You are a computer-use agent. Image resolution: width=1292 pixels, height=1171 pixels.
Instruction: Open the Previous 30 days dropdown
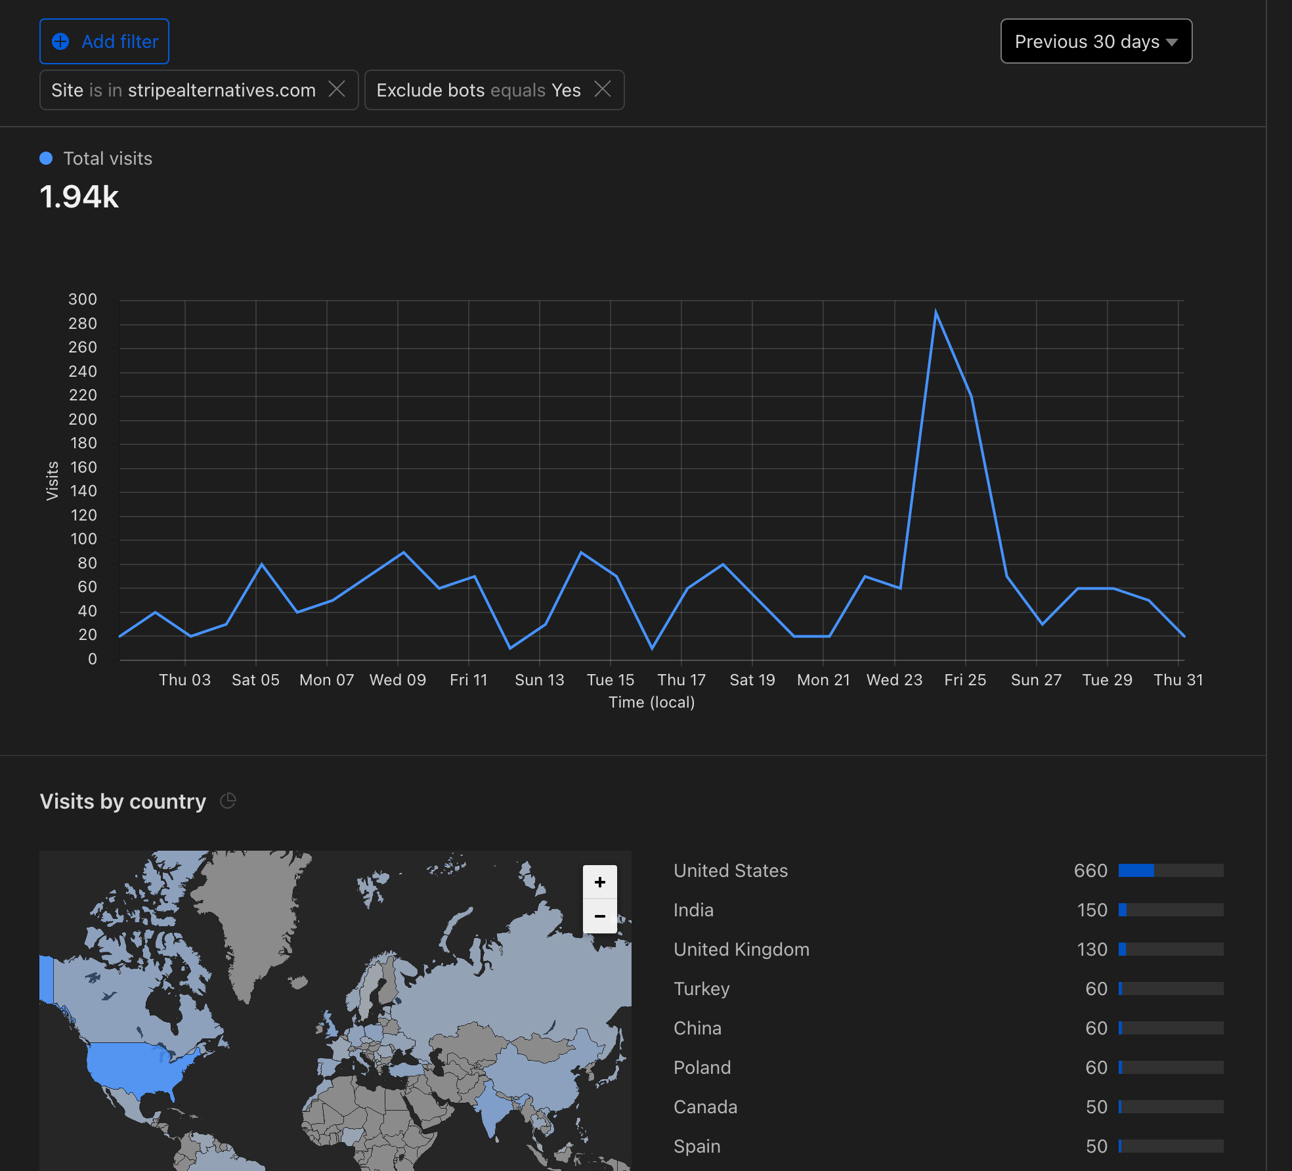(1096, 41)
